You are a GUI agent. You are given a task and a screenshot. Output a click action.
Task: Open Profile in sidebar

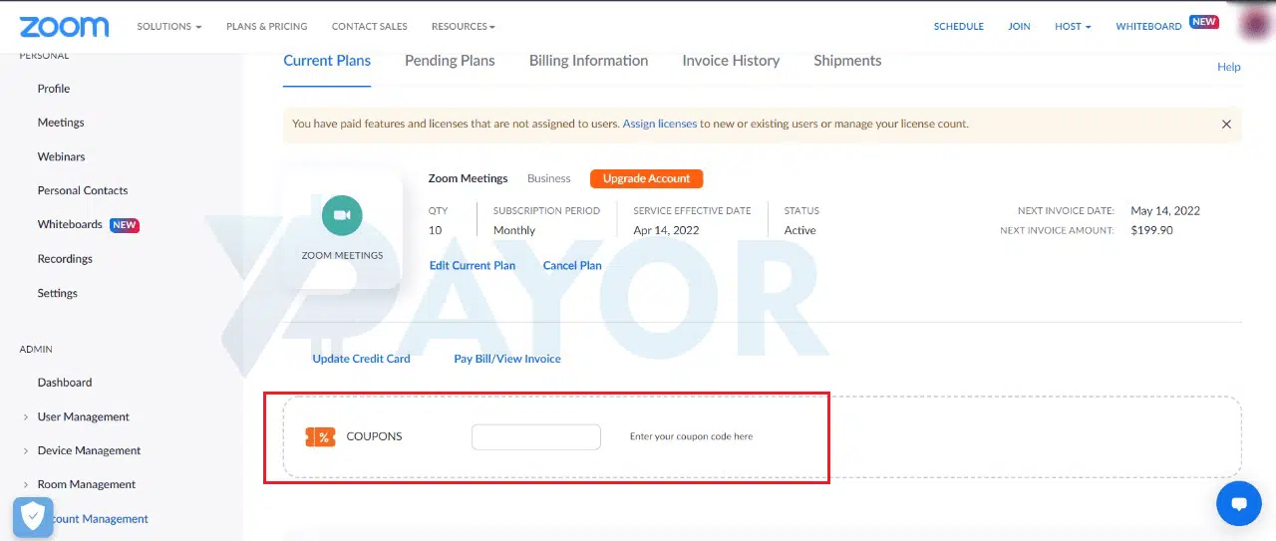[x=54, y=89]
